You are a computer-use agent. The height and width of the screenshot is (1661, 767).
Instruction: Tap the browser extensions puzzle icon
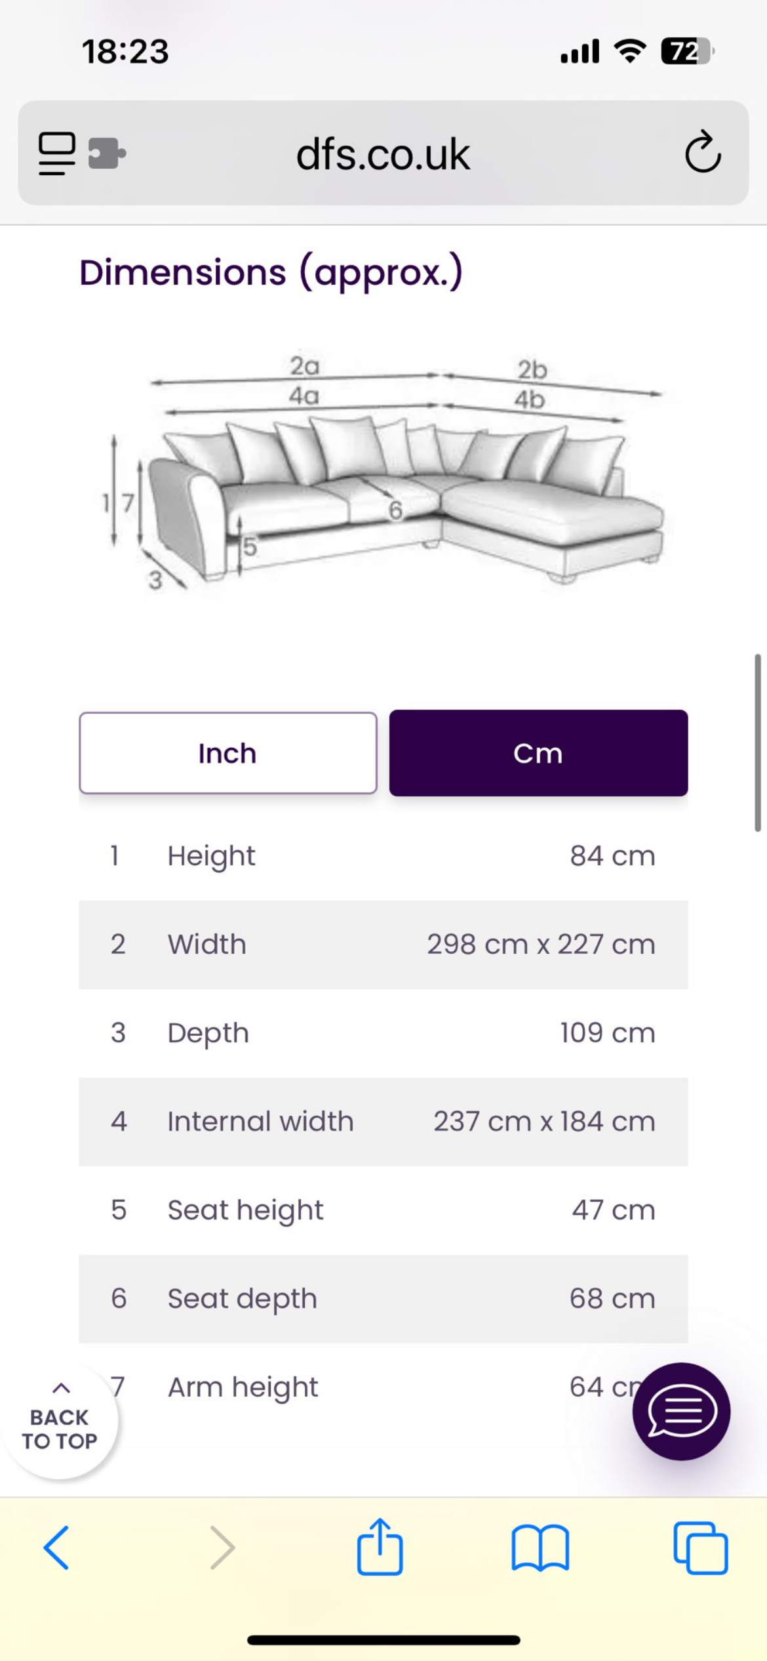pyautogui.click(x=106, y=154)
